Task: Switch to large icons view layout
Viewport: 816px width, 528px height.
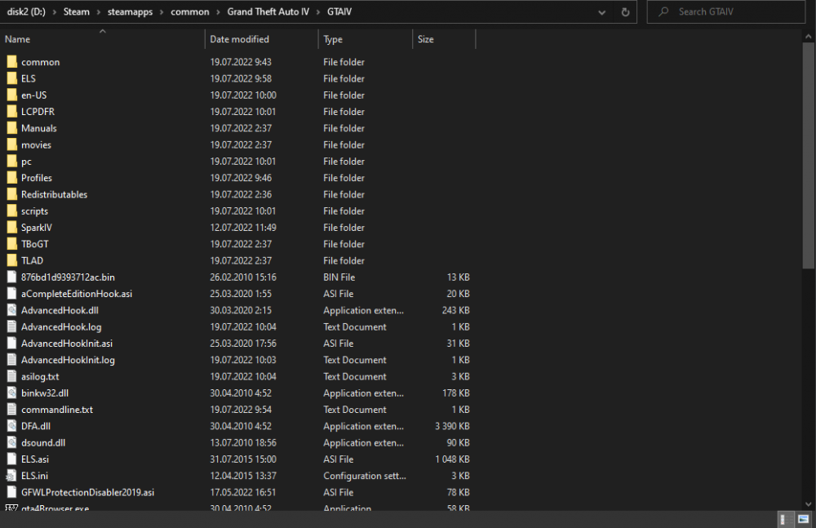Action: click(803, 519)
